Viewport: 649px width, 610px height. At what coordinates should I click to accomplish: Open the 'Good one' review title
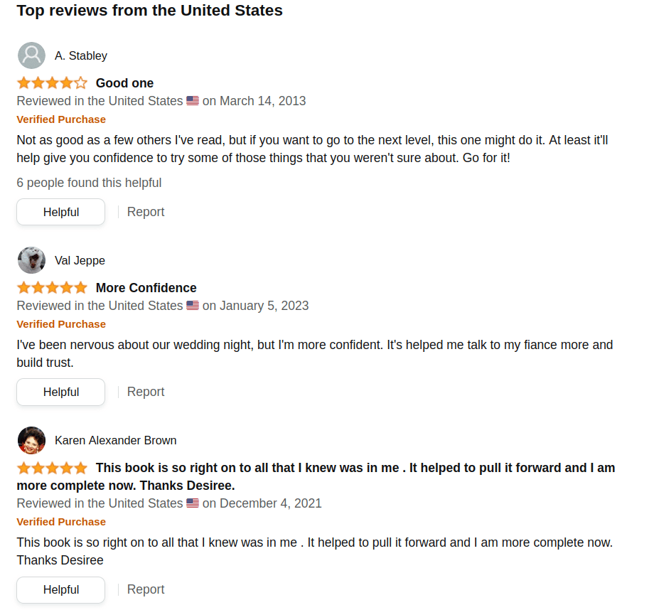[x=124, y=82]
